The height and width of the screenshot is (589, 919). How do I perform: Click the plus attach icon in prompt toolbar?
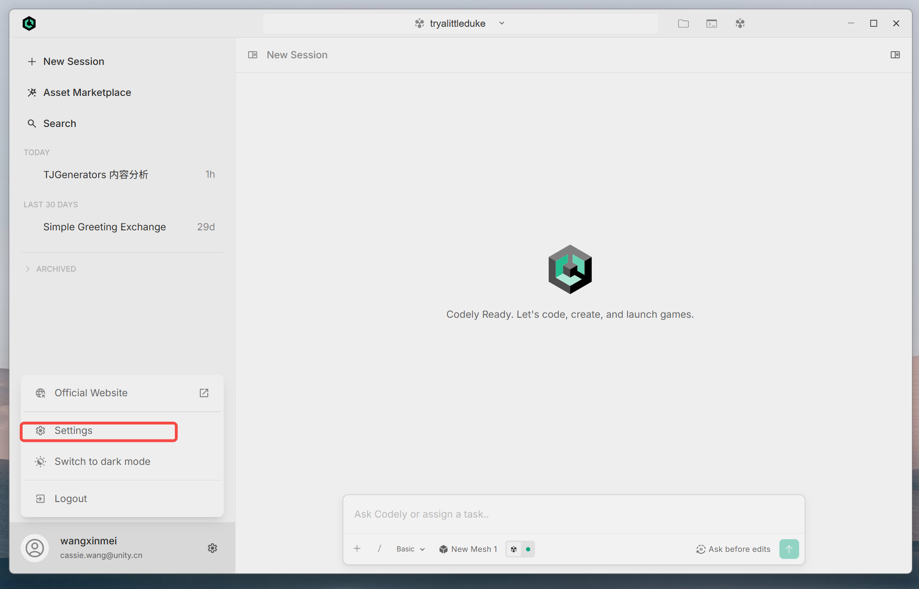click(x=357, y=549)
